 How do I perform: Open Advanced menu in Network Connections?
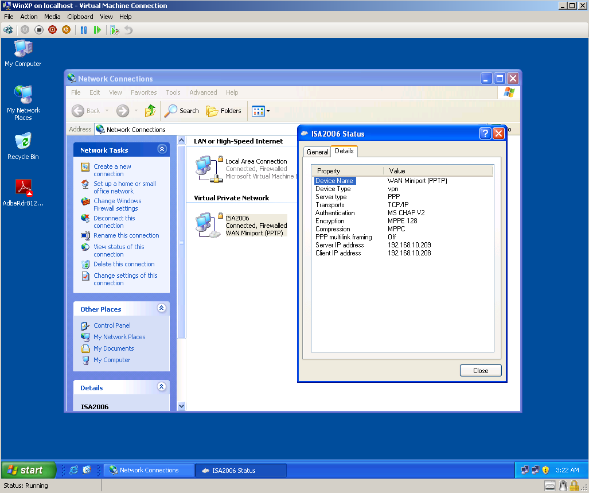click(203, 92)
